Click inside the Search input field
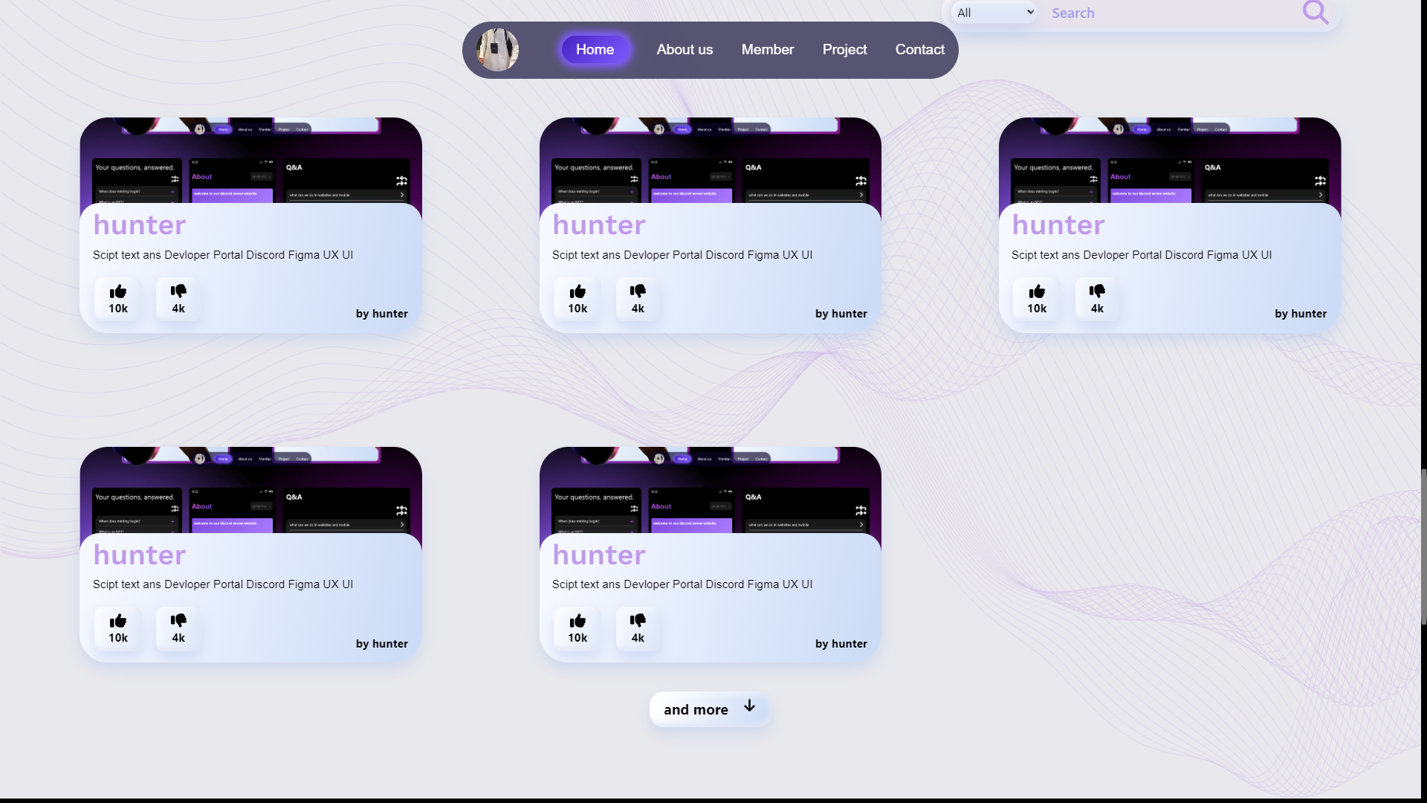This screenshot has height=803, width=1427. 1152,13
